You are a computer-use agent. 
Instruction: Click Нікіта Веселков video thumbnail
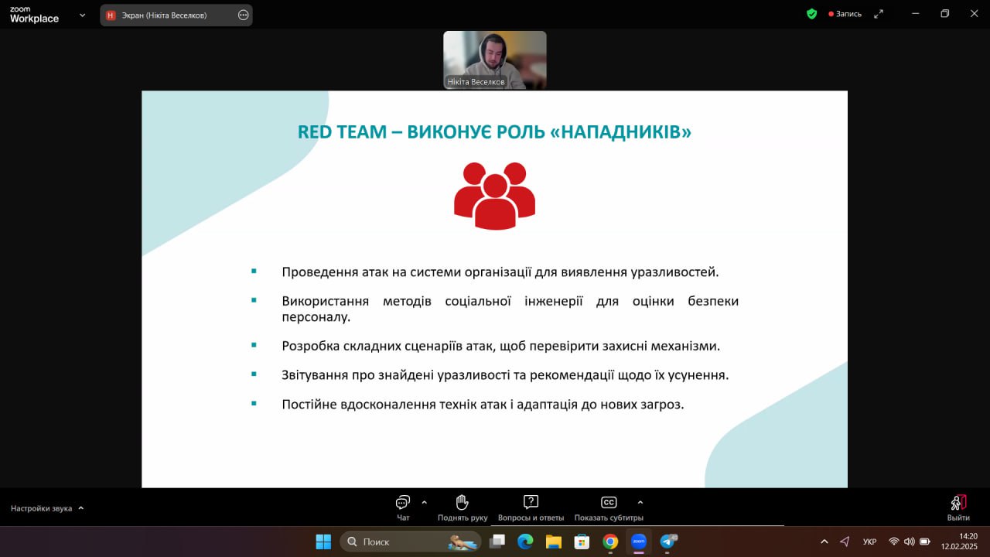[x=495, y=60]
